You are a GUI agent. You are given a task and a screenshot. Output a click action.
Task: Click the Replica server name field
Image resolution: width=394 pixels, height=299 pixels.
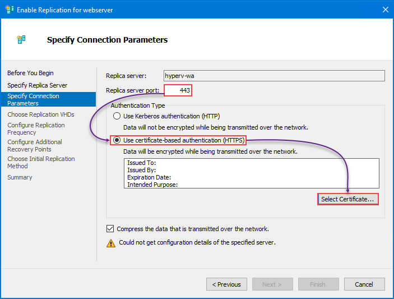click(x=274, y=76)
